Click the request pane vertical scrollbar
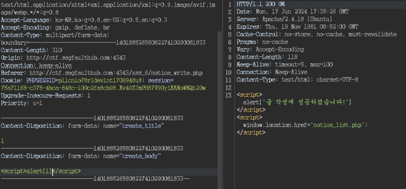406x189 pixels. coord(219,110)
